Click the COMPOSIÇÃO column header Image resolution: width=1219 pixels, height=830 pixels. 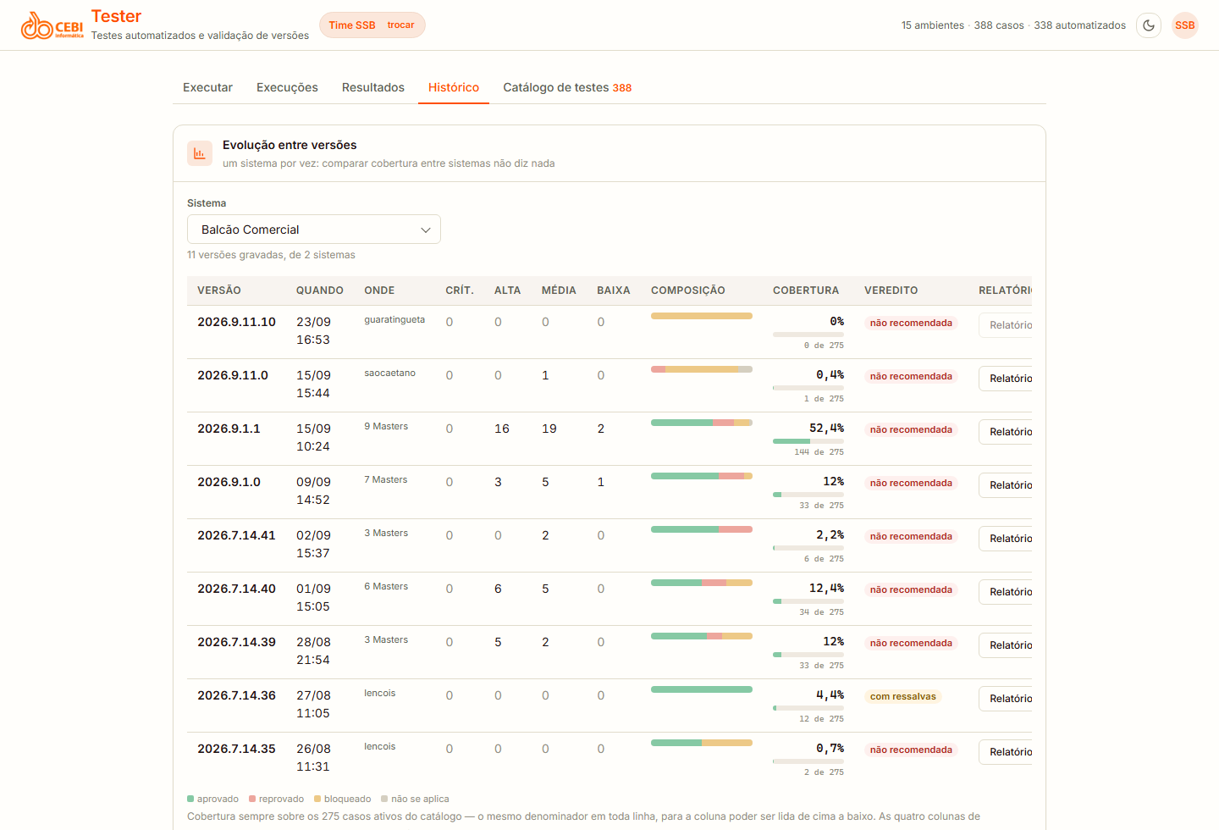pyautogui.click(x=688, y=290)
